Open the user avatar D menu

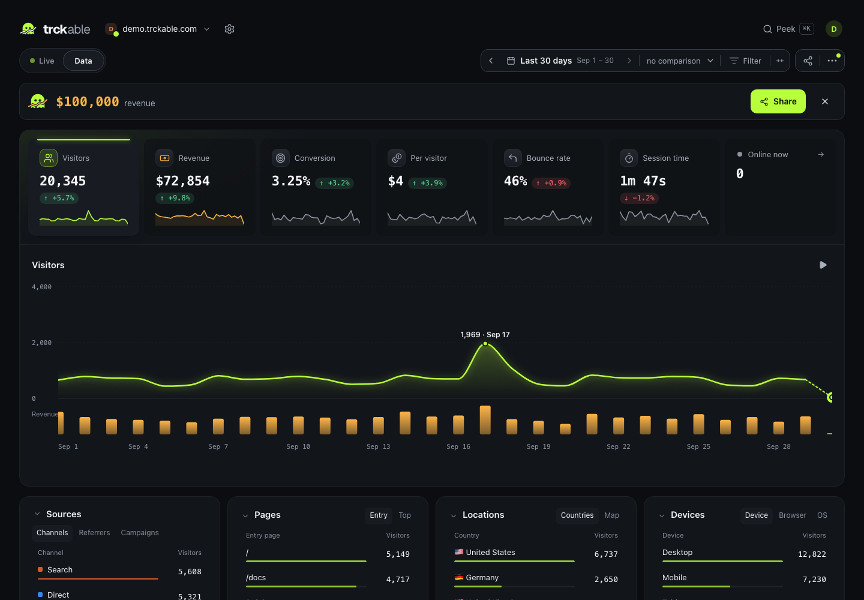click(x=834, y=29)
